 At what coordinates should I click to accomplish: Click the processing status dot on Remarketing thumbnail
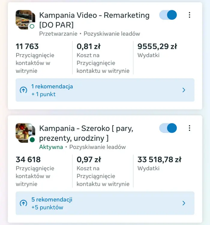[x=32, y=26]
